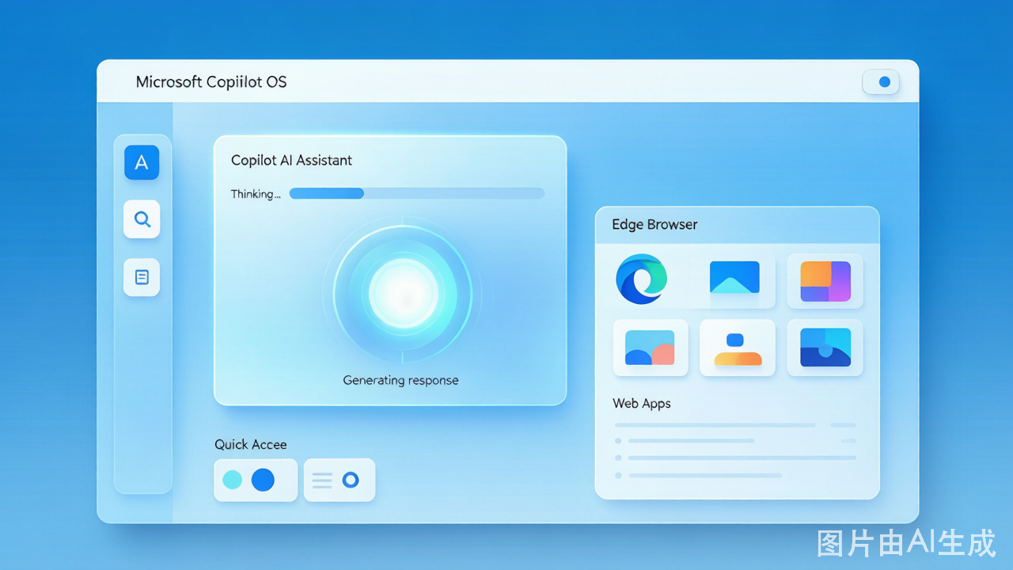Click the light cyan Quick Access circle
The image size is (1013, 570).
point(233,480)
